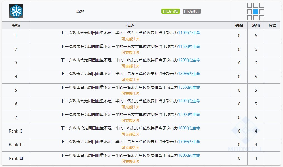
Task: Click 可充能2次 in Rank II row
Action: point(130,148)
